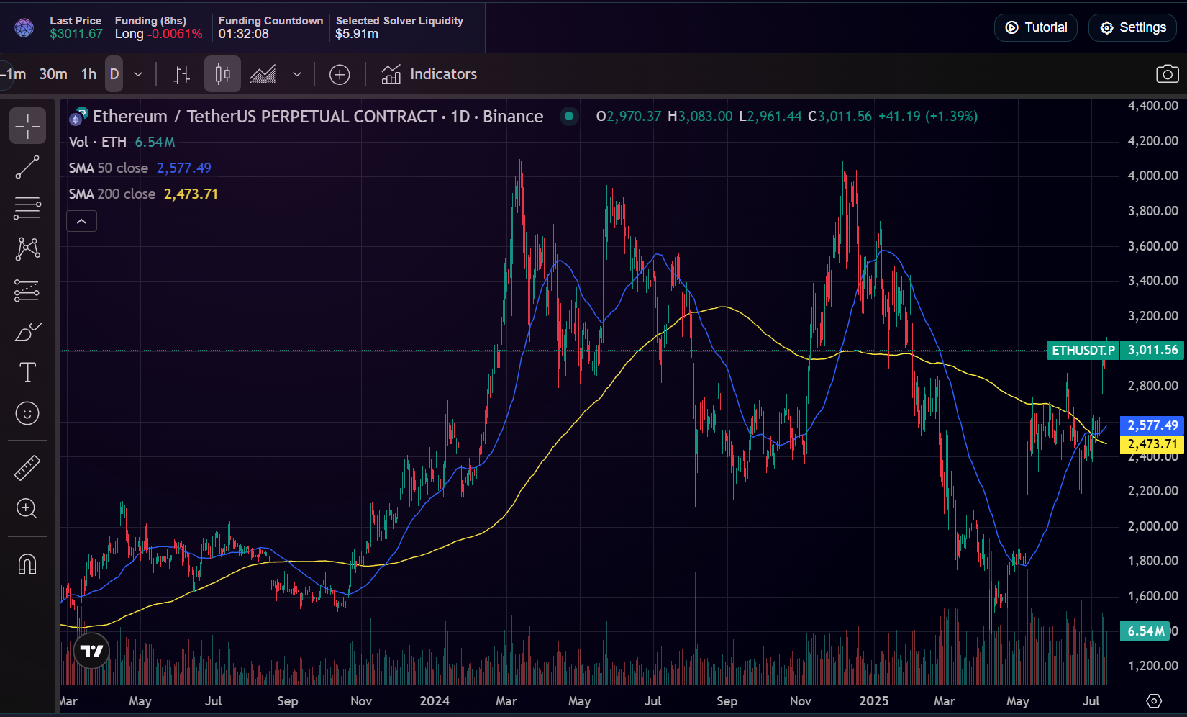Viewport: 1187px width, 717px height.
Task: Open the chart style dropdown arrow
Action: coord(296,74)
